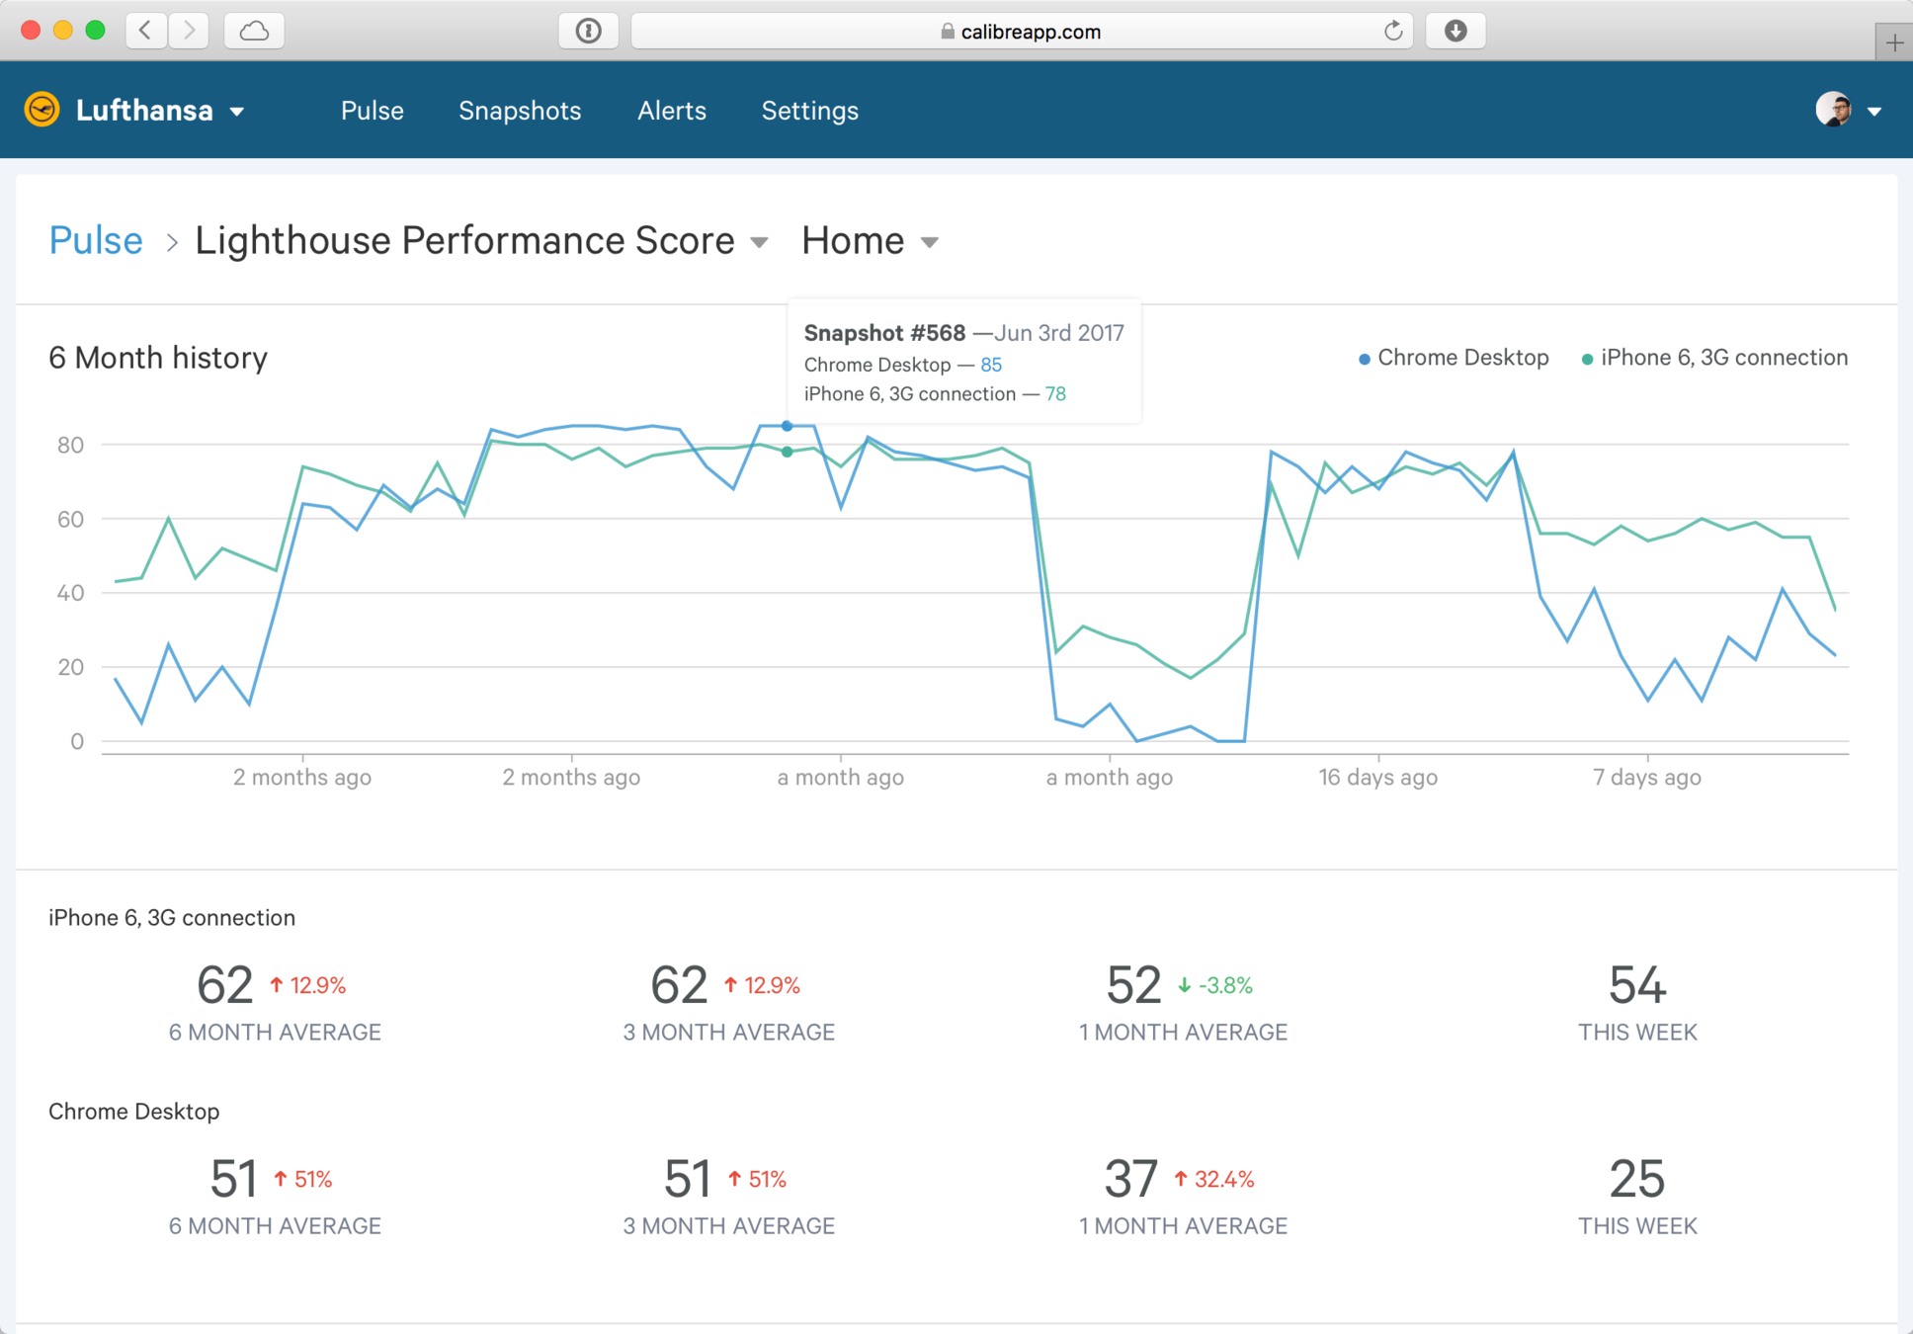Open the Snapshots navigation tab
This screenshot has width=1913, height=1334.
520,111
